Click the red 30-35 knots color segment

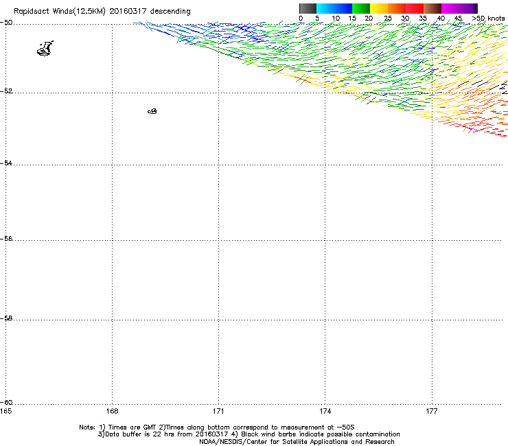pos(415,8)
